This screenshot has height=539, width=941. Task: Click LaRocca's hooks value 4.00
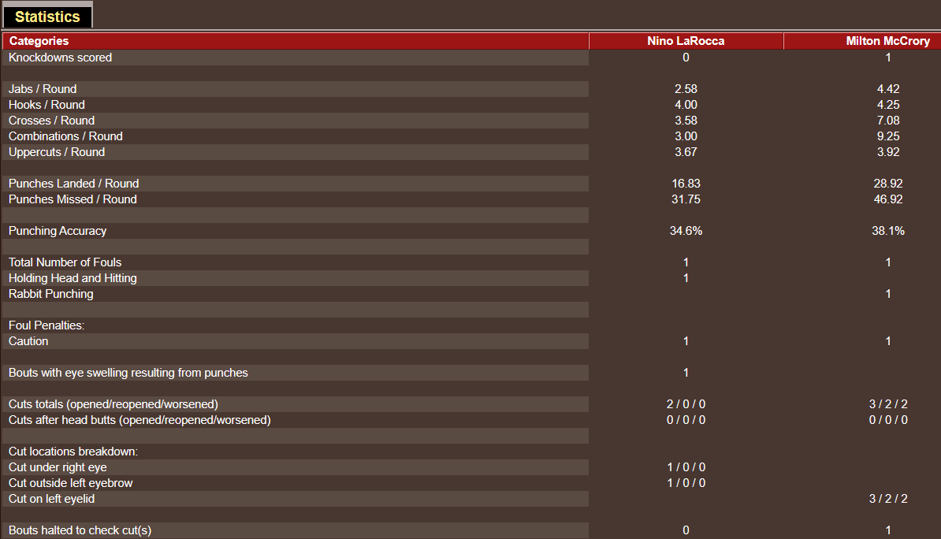click(686, 105)
